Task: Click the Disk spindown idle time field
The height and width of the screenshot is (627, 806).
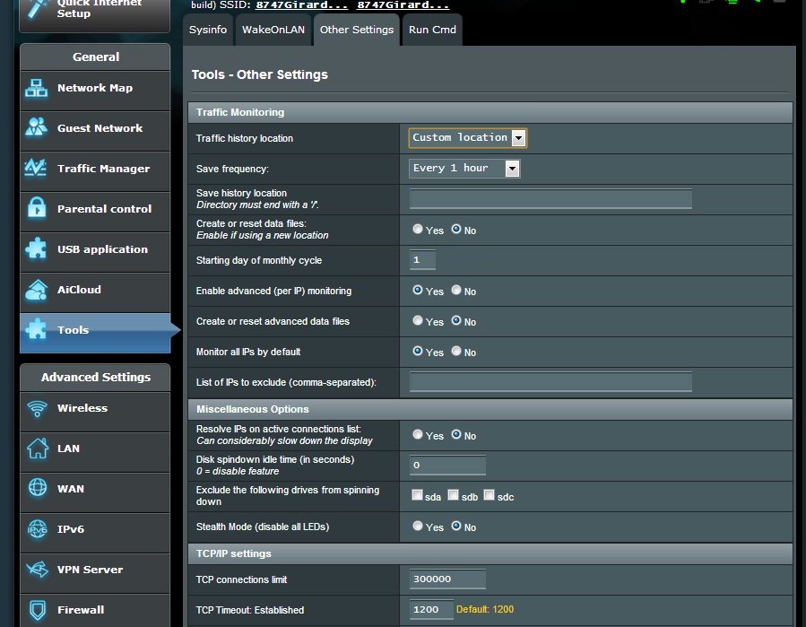Action: [447, 465]
